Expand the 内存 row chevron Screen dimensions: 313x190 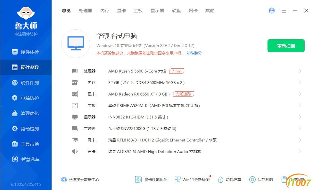[300, 83]
